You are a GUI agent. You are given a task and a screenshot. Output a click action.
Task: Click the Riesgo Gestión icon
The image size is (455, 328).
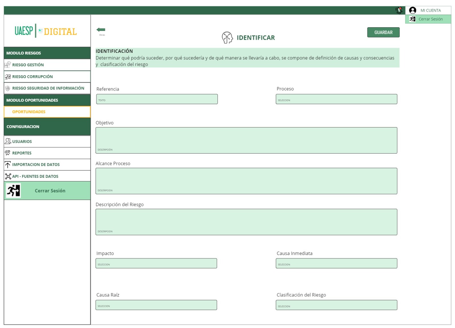tap(8, 65)
